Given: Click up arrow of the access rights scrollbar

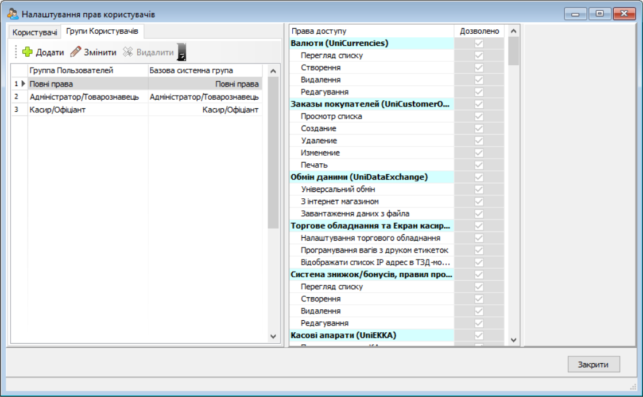Looking at the screenshot, I should (513, 31).
